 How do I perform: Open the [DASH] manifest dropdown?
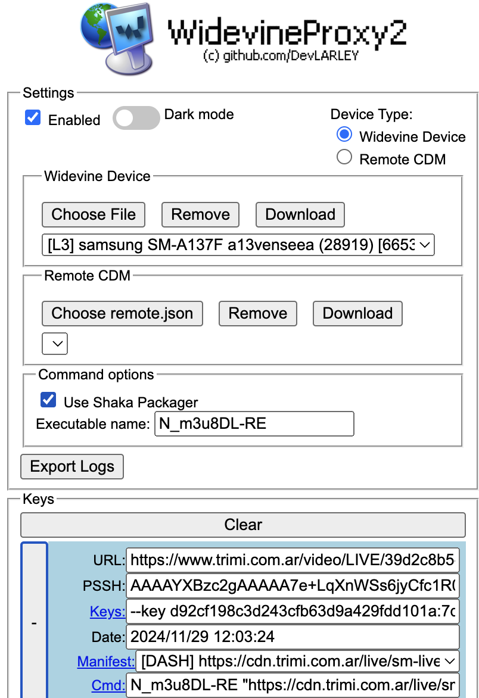(x=298, y=661)
